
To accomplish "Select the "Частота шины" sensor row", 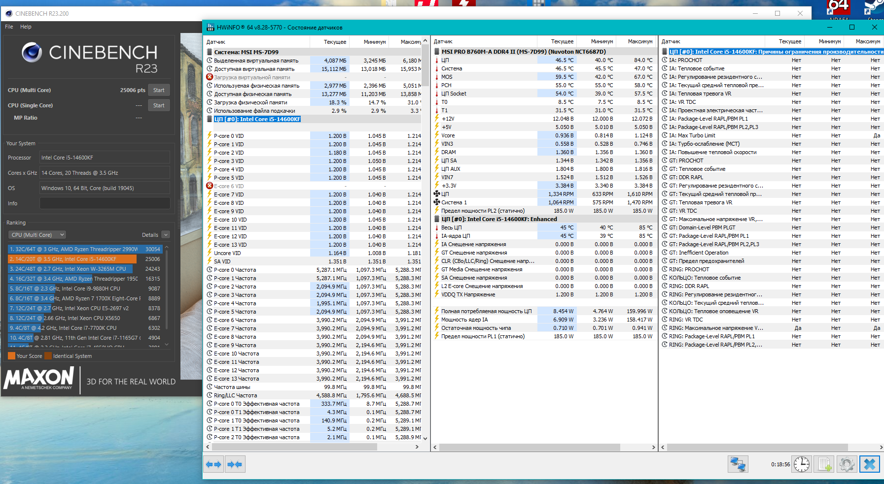I will pos(314,387).
